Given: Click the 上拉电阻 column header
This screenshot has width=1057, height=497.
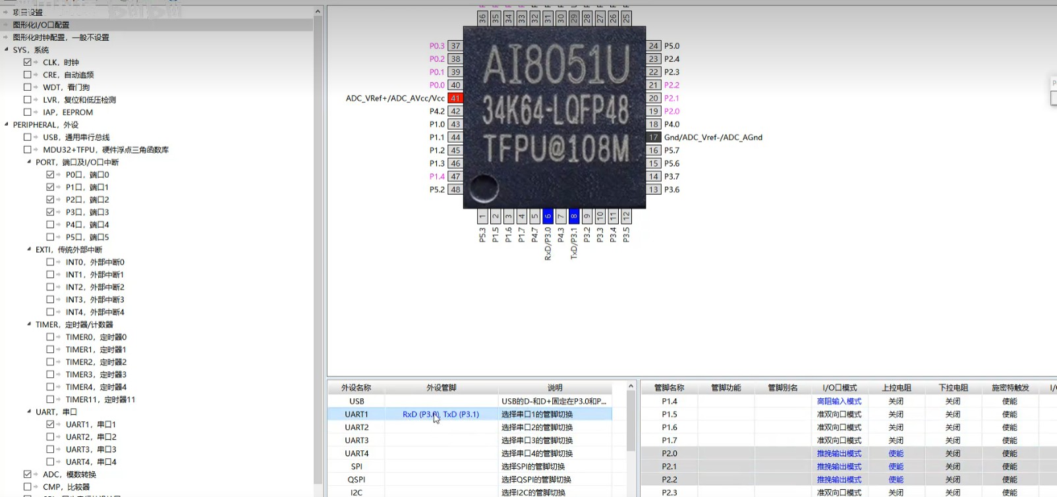Looking at the screenshot, I should 896,388.
